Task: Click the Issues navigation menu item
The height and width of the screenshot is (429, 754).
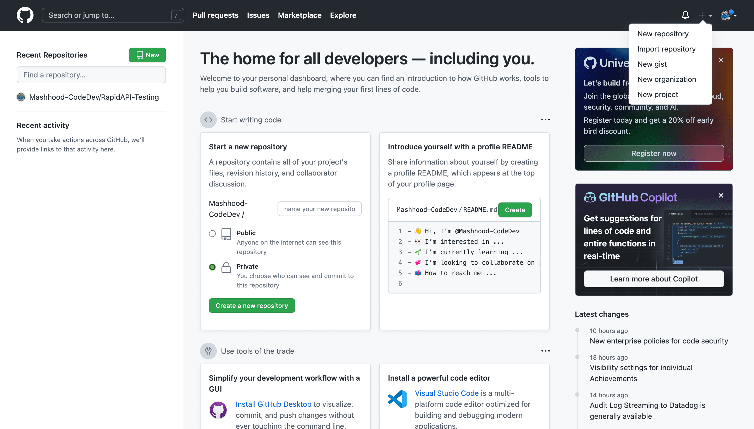Action: click(258, 15)
